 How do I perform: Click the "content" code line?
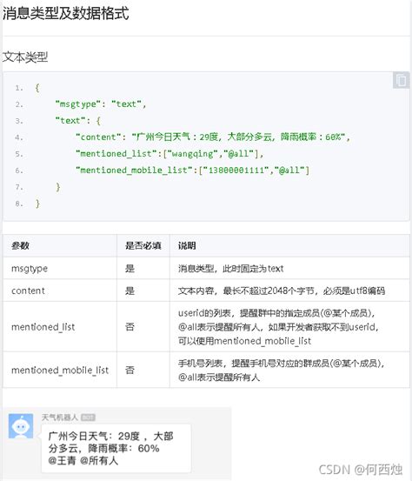coord(213,137)
